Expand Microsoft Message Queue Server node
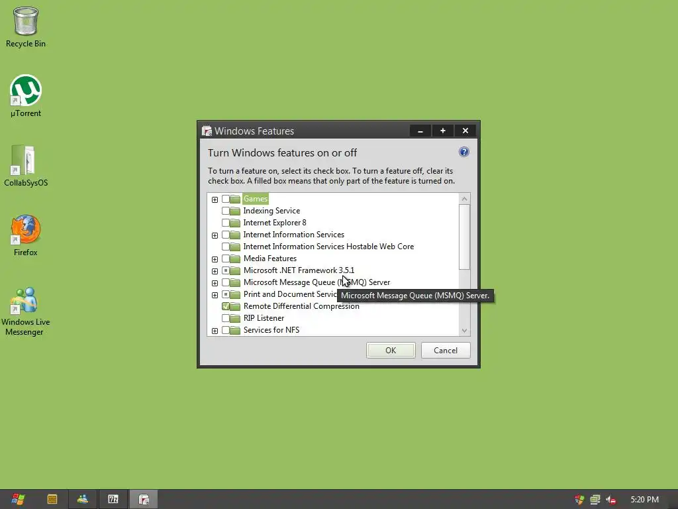 coord(215,283)
